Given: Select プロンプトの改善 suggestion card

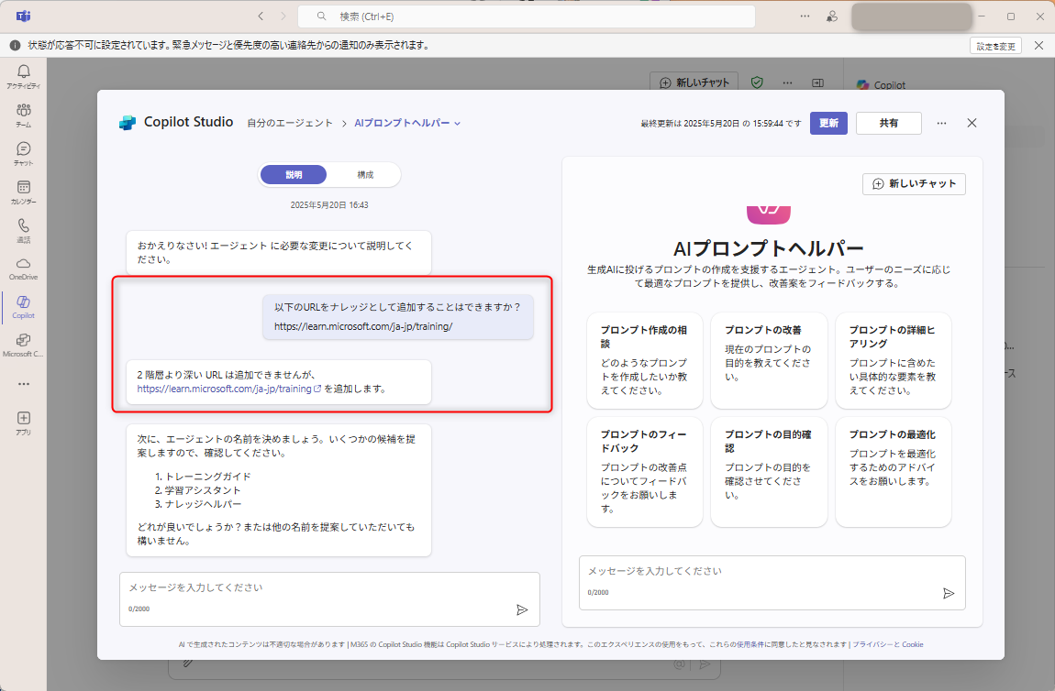Looking at the screenshot, I should pyautogui.click(x=769, y=360).
